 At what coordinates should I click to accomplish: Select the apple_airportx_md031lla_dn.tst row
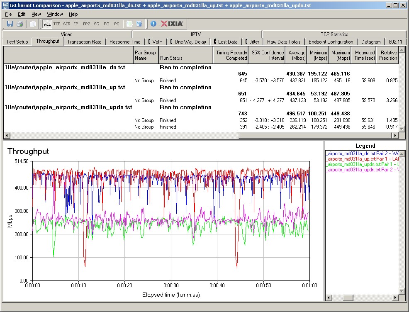[201, 67]
